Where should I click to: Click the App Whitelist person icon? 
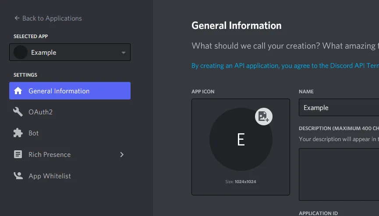click(x=18, y=176)
